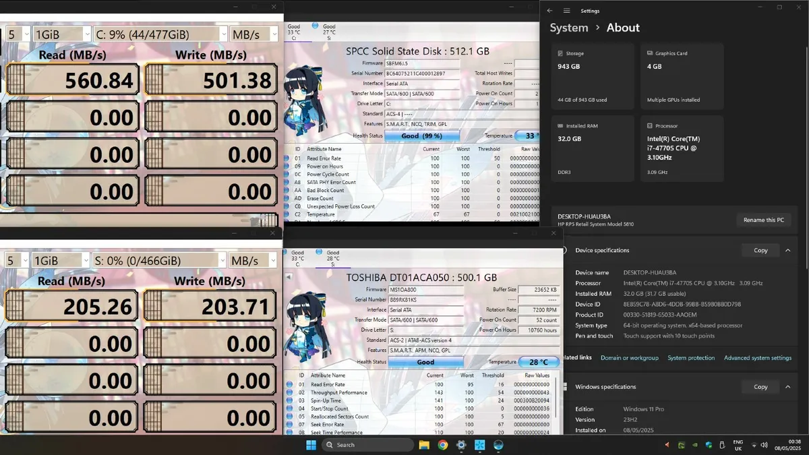Open the MB/s unit dropdown in the S: benchmark
The image size is (809, 455).
point(254,260)
